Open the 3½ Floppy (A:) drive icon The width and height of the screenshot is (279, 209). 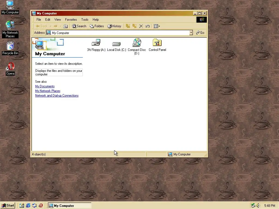pyautogui.click(x=96, y=42)
